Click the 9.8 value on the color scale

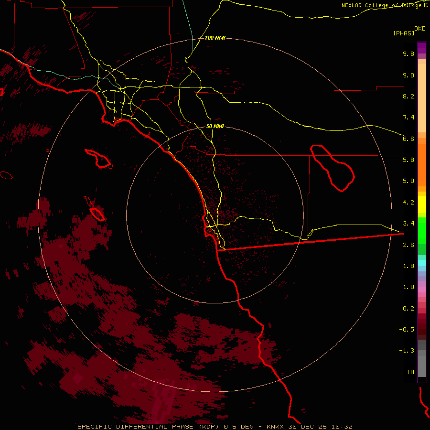click(408, 54)
